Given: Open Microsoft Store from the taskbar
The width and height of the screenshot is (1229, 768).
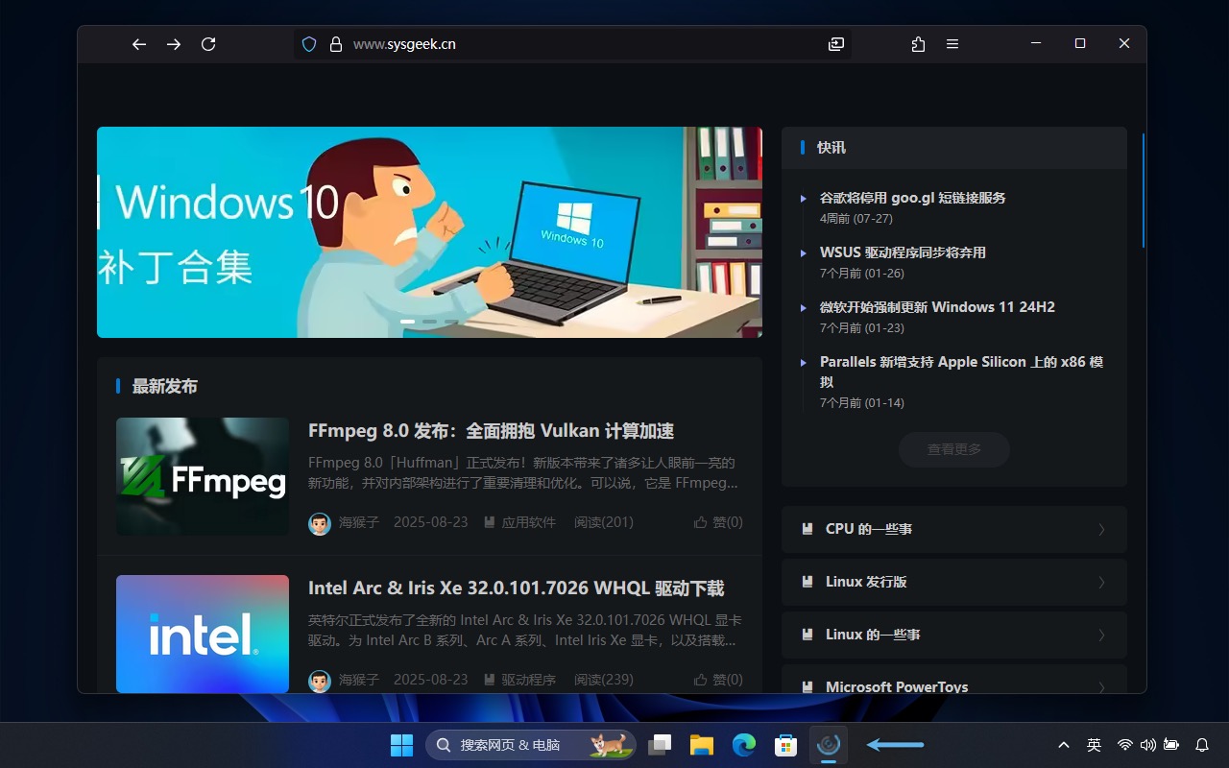Looking at the screenshot, I should [x=786, y=745].
